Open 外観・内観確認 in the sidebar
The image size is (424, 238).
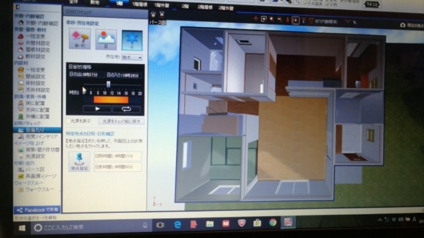click(38, 23)
